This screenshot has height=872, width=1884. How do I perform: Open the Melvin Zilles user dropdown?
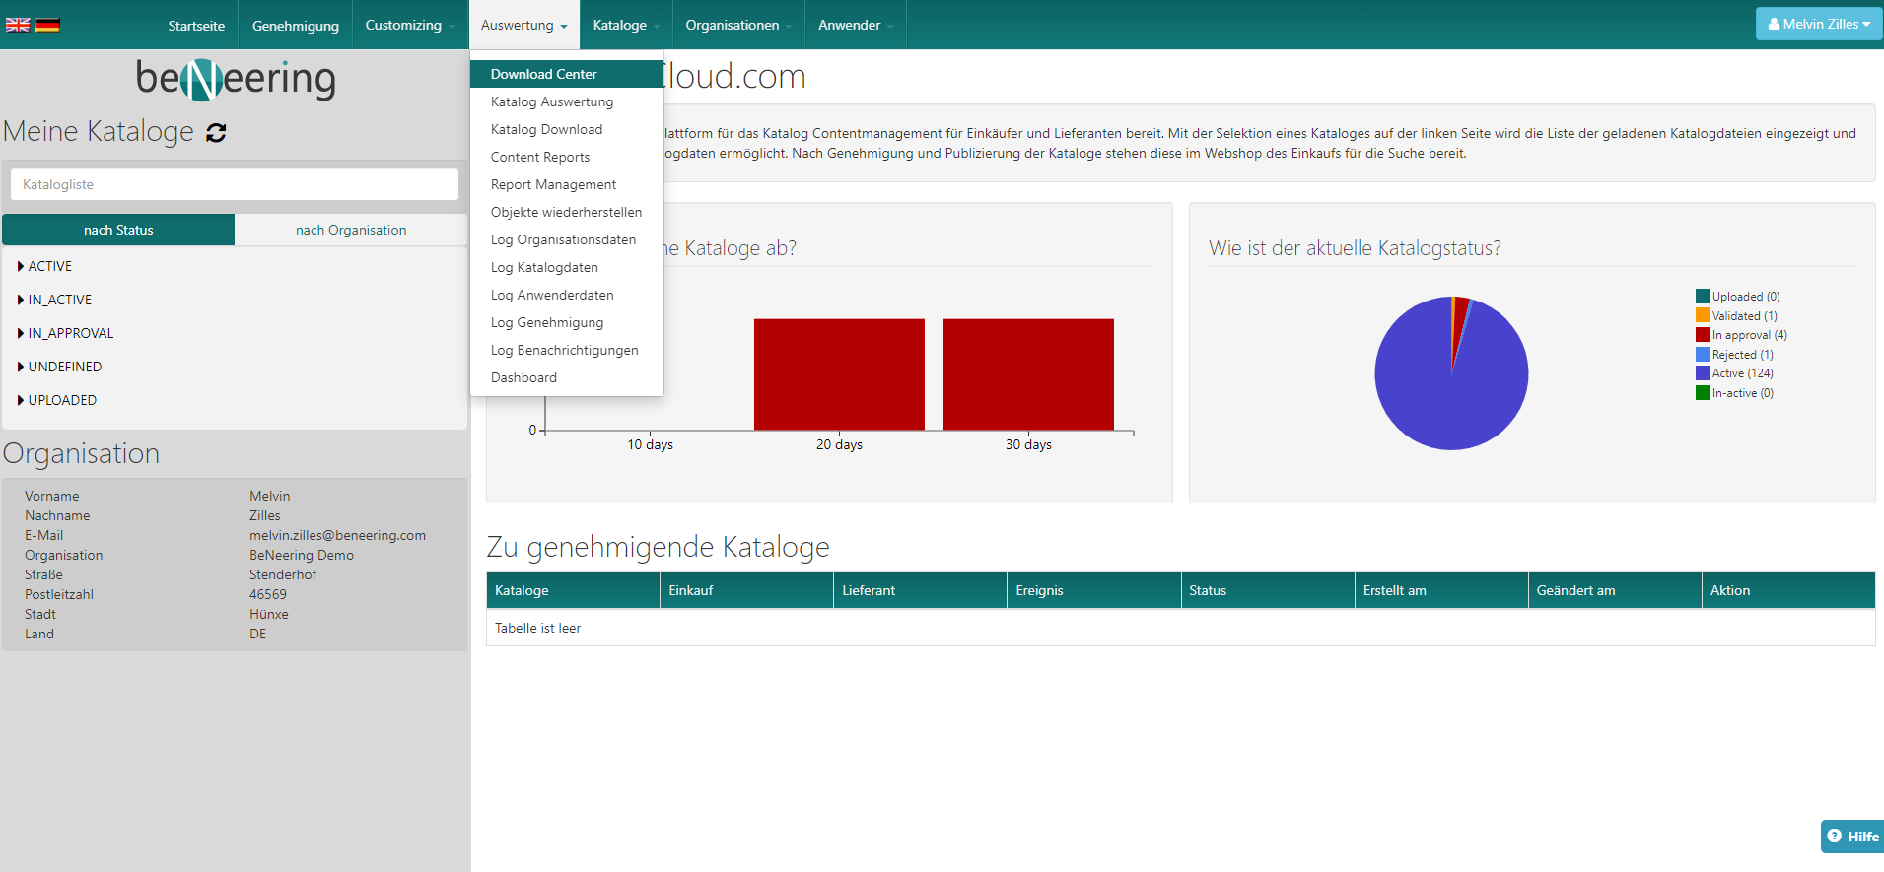[1818, 25]
